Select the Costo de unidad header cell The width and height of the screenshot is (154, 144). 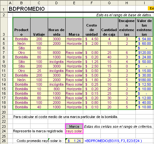pyautogui.click(x=92, y=27)
